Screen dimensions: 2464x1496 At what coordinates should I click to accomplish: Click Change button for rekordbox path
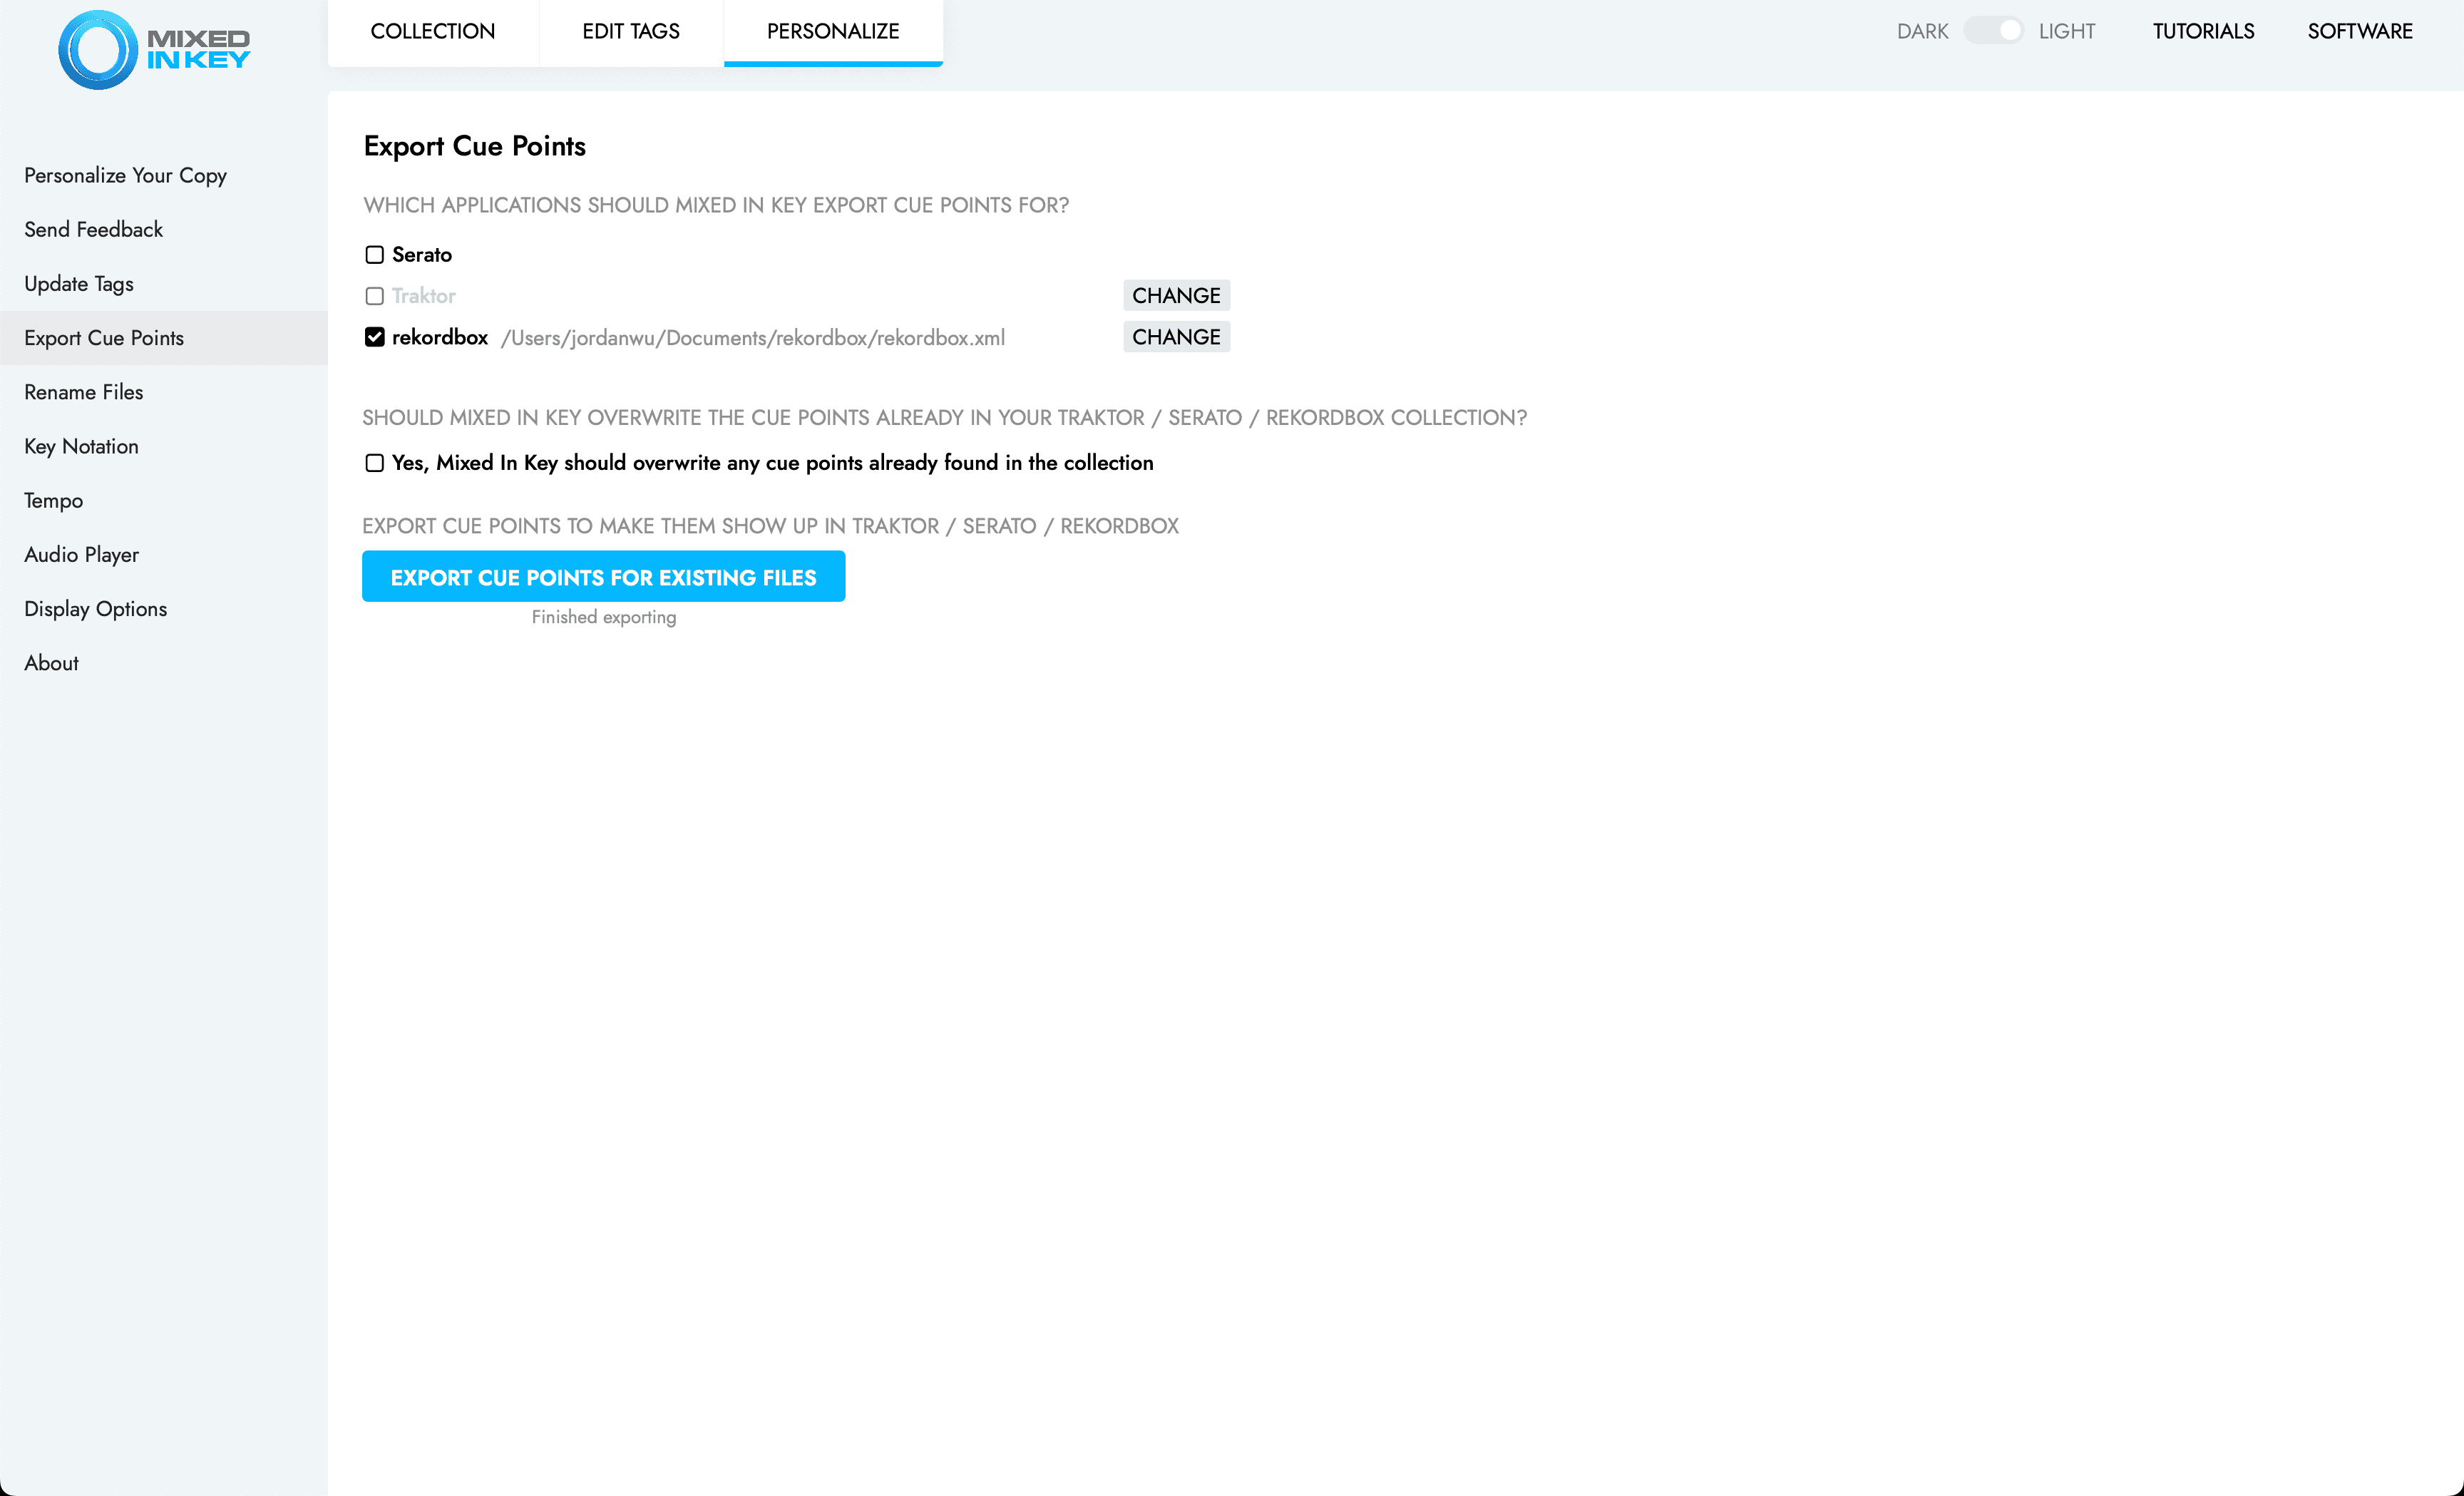point(1176,337)
